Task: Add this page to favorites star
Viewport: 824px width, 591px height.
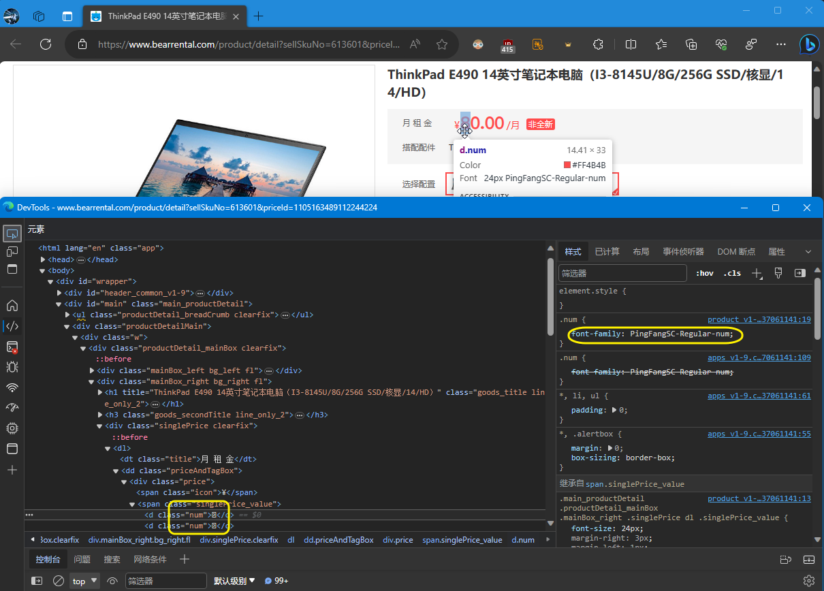Action: [442, 44]
